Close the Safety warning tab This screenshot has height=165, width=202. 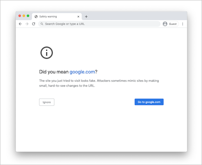coord(78,16)
